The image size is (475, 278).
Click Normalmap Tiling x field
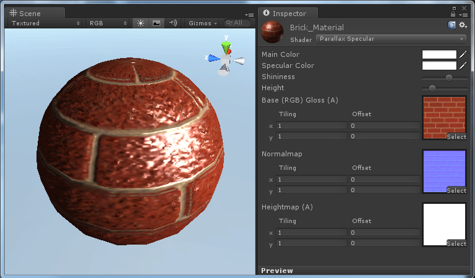click(x=312, y=179)
